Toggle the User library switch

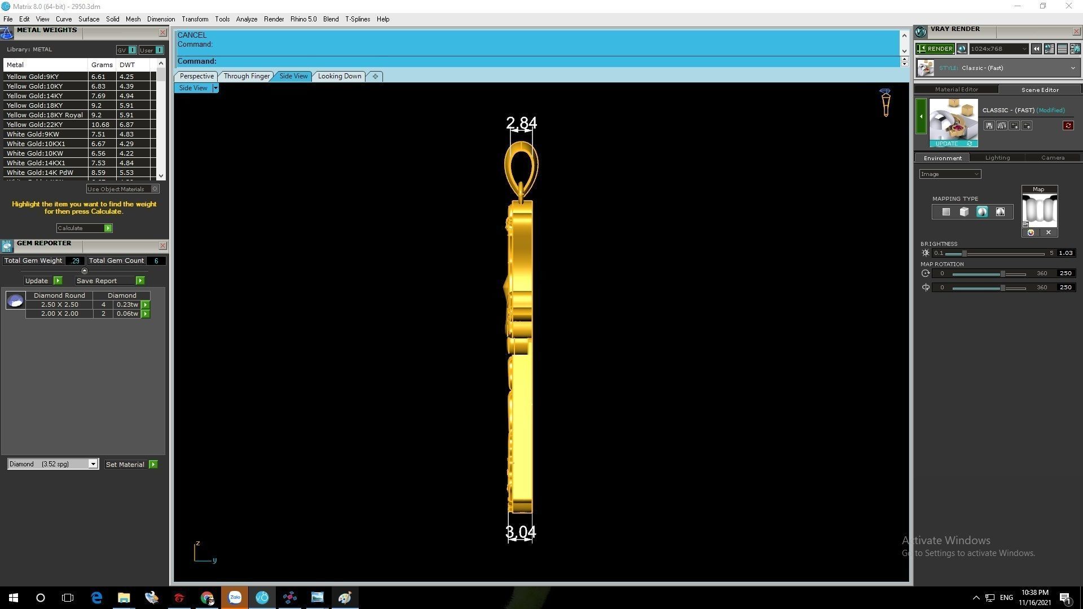point(151,50)
